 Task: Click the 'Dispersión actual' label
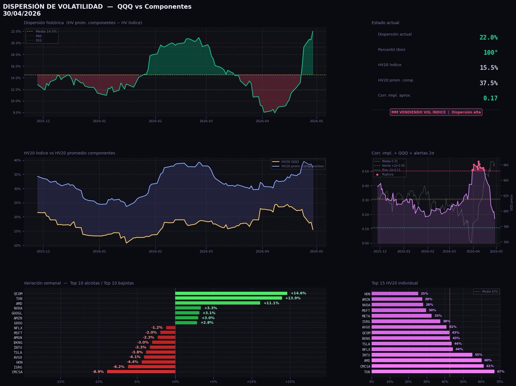coord(395,34)
